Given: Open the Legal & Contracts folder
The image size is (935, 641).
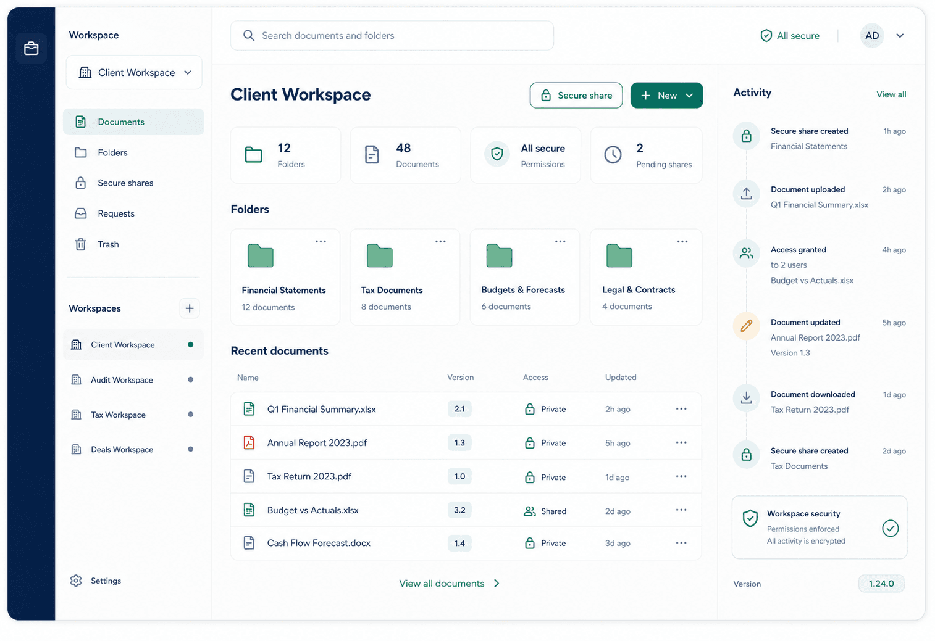Looking at the screenshot, I should [x=646, y=277].
